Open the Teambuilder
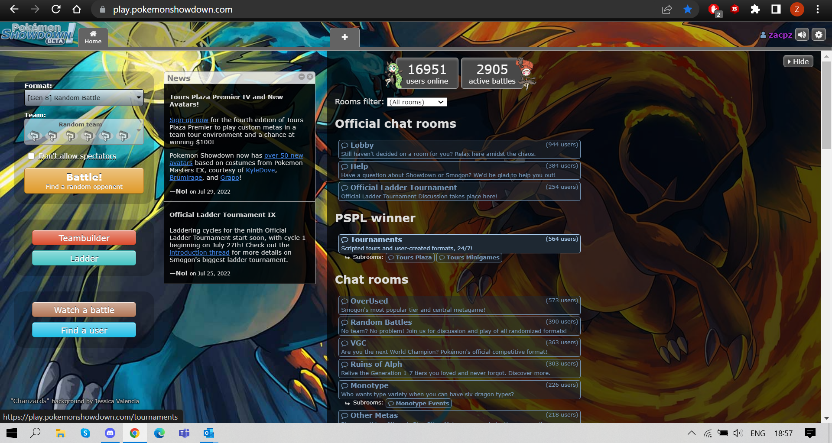The width and height of the screenshot is (832, 443). tap(84, 238)
